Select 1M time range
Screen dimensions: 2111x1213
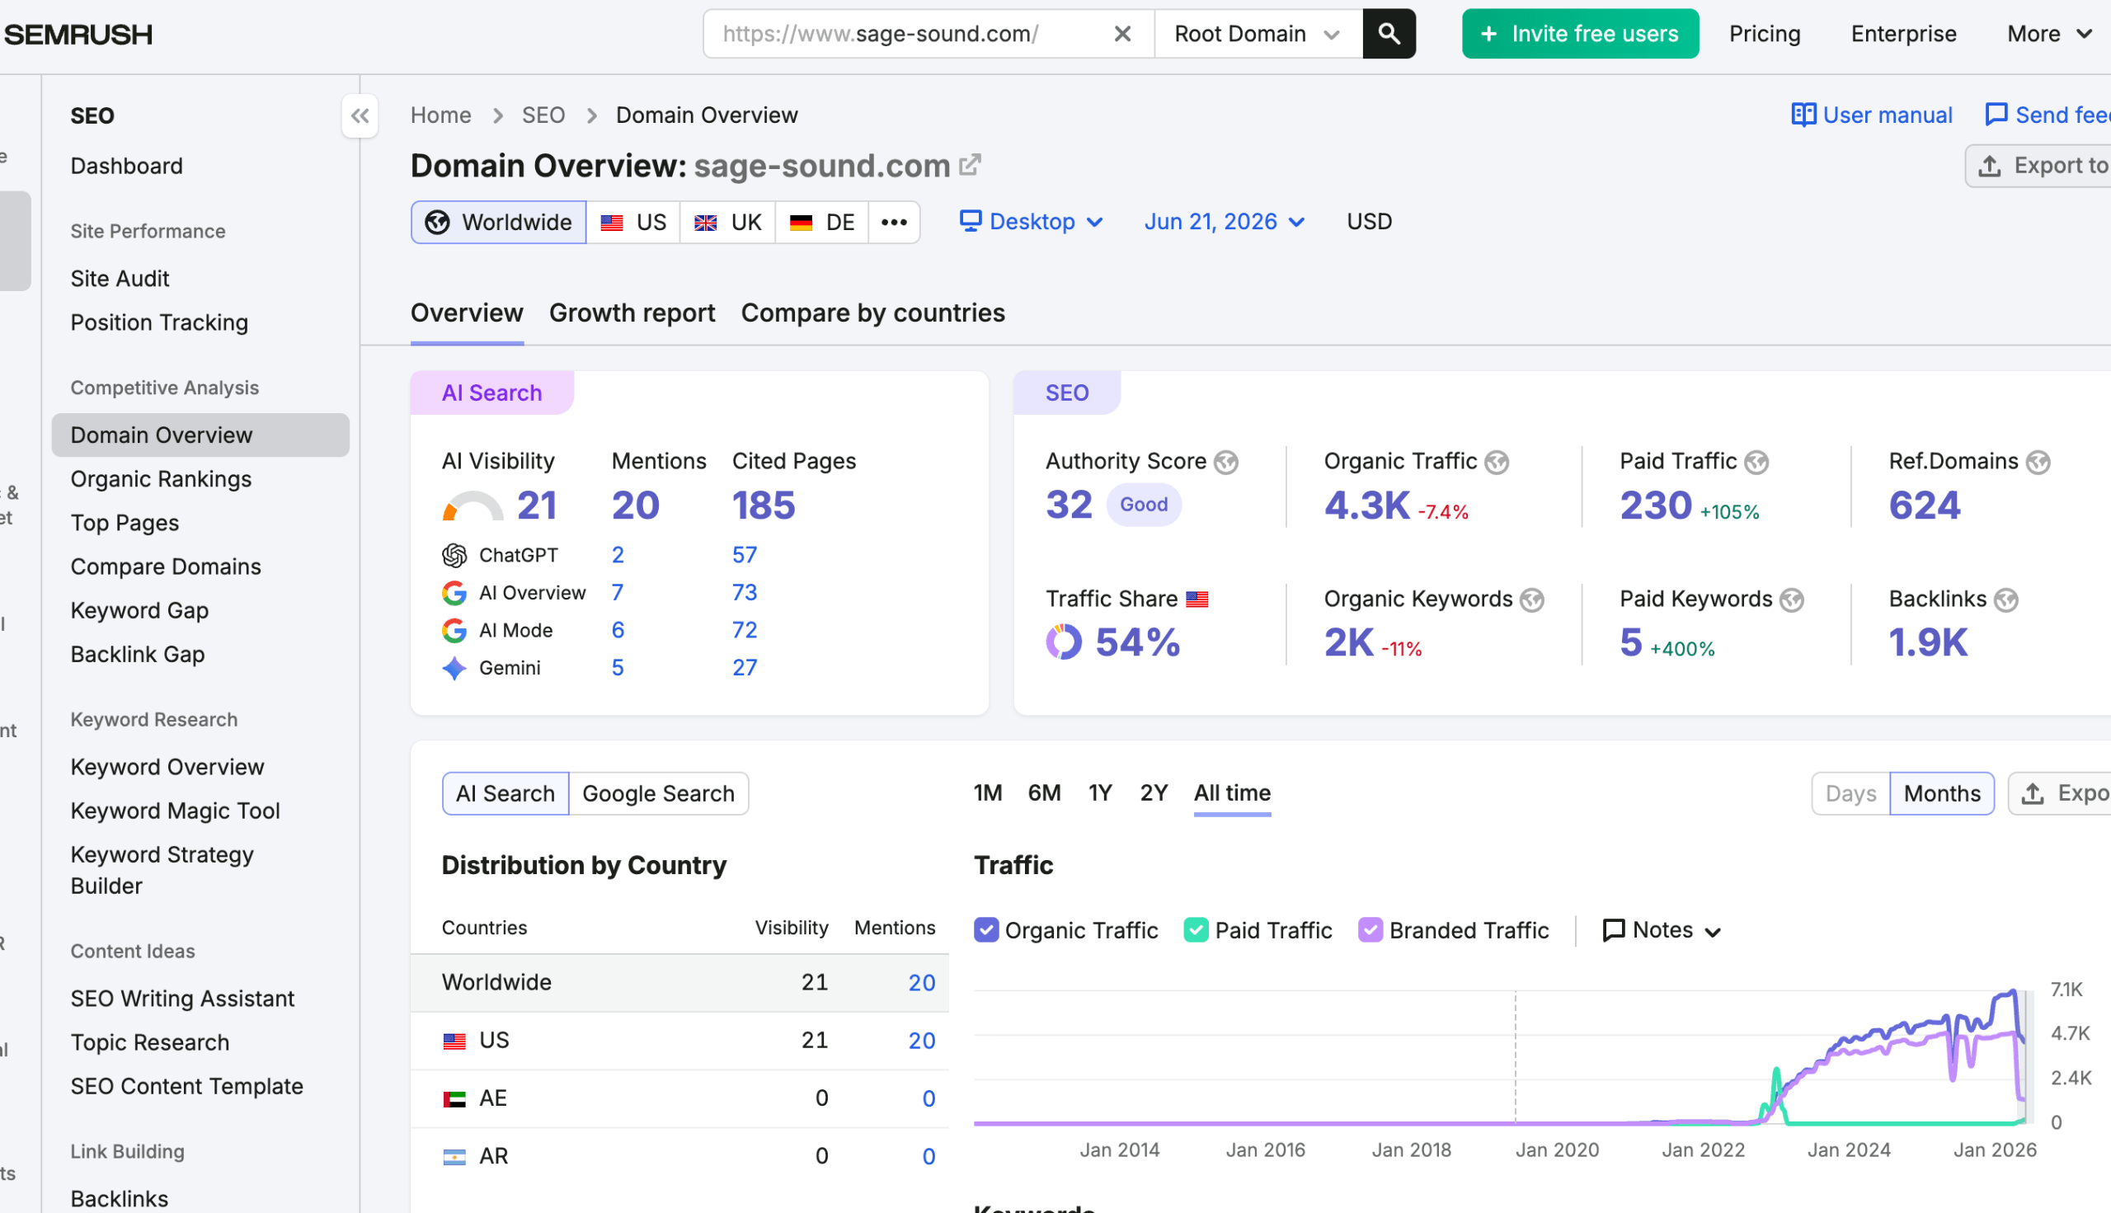click(x=988, y=793)
